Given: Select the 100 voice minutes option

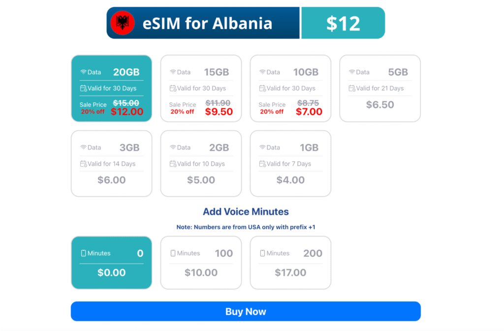Looking at the screenshot, I should (201, 262).
